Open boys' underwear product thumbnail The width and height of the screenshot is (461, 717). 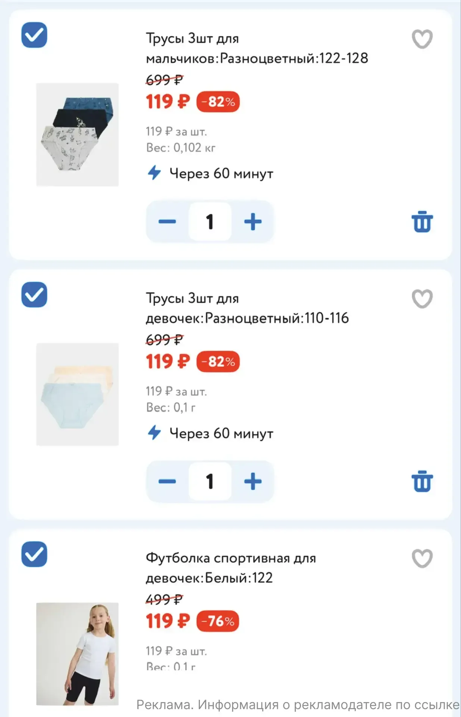[x=77, y=134]
